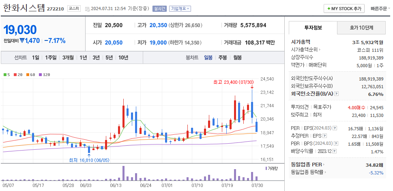Click the MY STOCK 추가 button
Image resolution: width=393 pixels, height=191 pixels.
click(x=344, y=8)
